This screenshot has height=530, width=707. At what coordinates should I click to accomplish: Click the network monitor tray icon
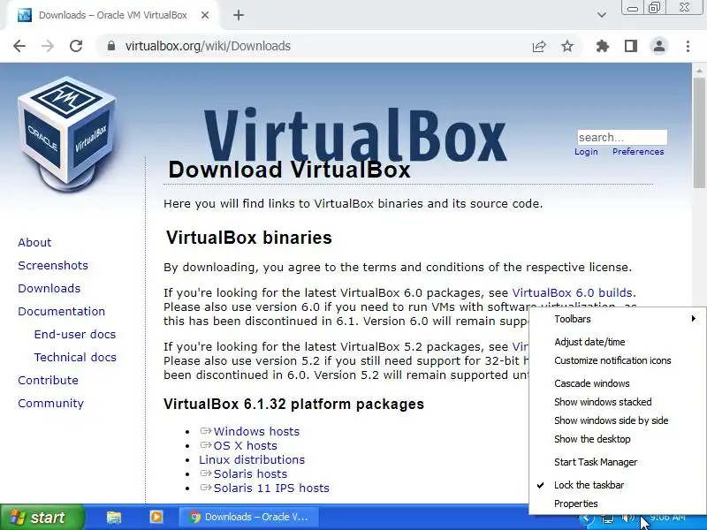click(x=607, y=519)
